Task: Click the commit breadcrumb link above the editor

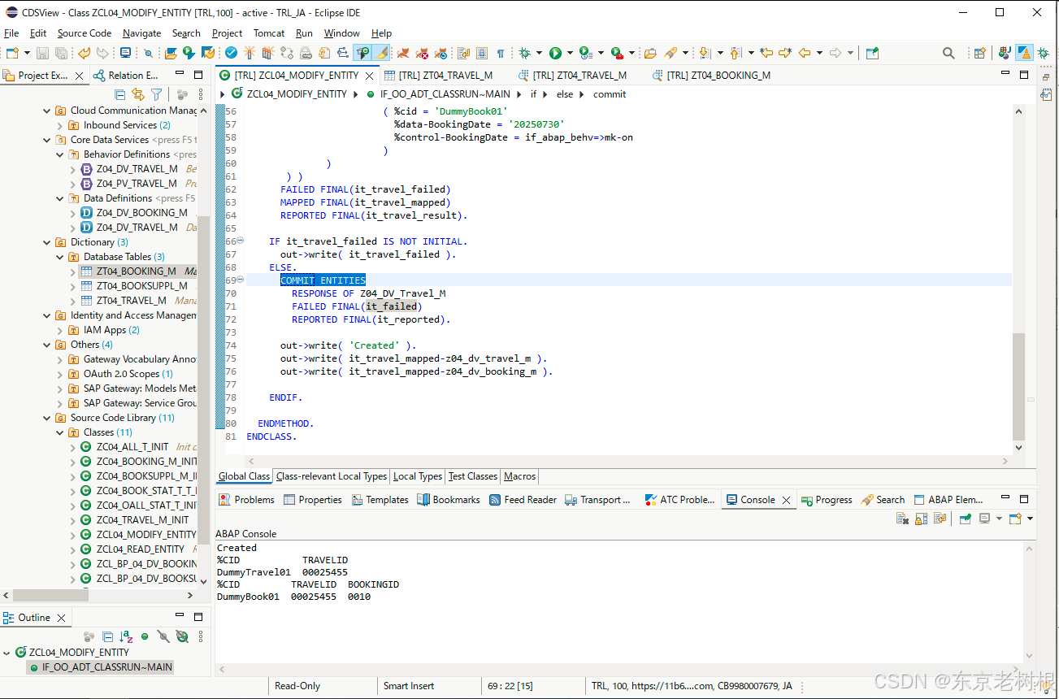Action: [609, 93]
